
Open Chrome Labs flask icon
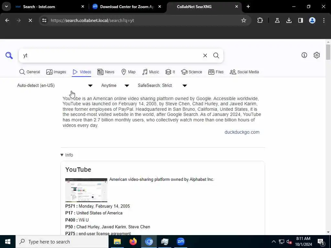tap(277, 20)
